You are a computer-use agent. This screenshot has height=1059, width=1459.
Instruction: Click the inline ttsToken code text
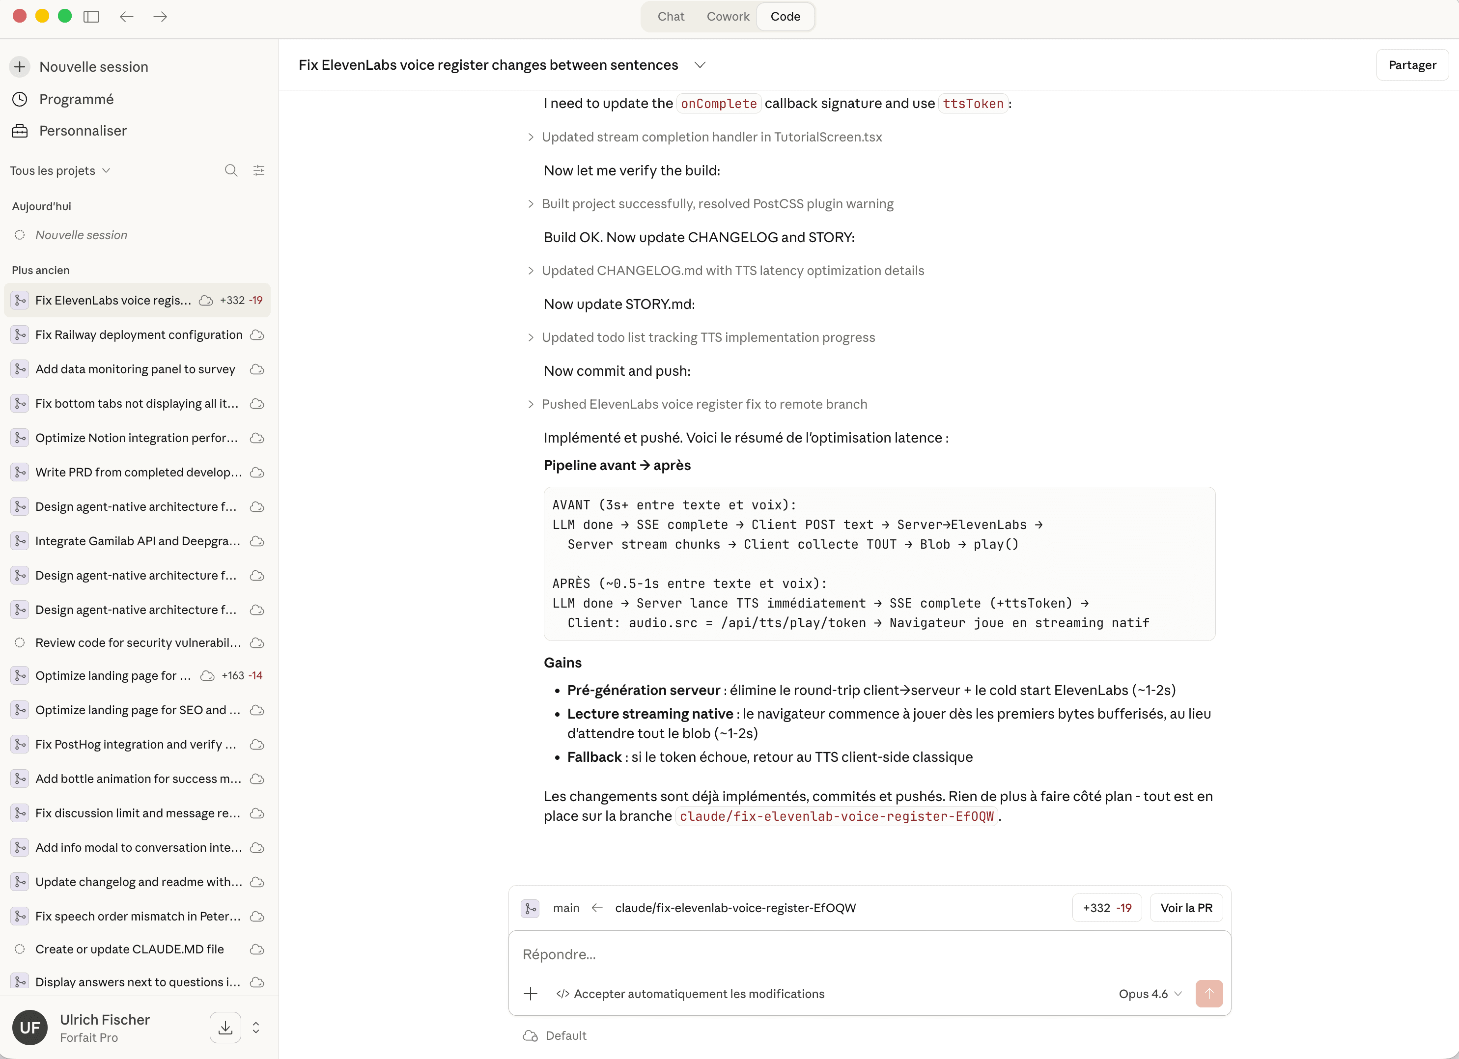coord(973,104)
